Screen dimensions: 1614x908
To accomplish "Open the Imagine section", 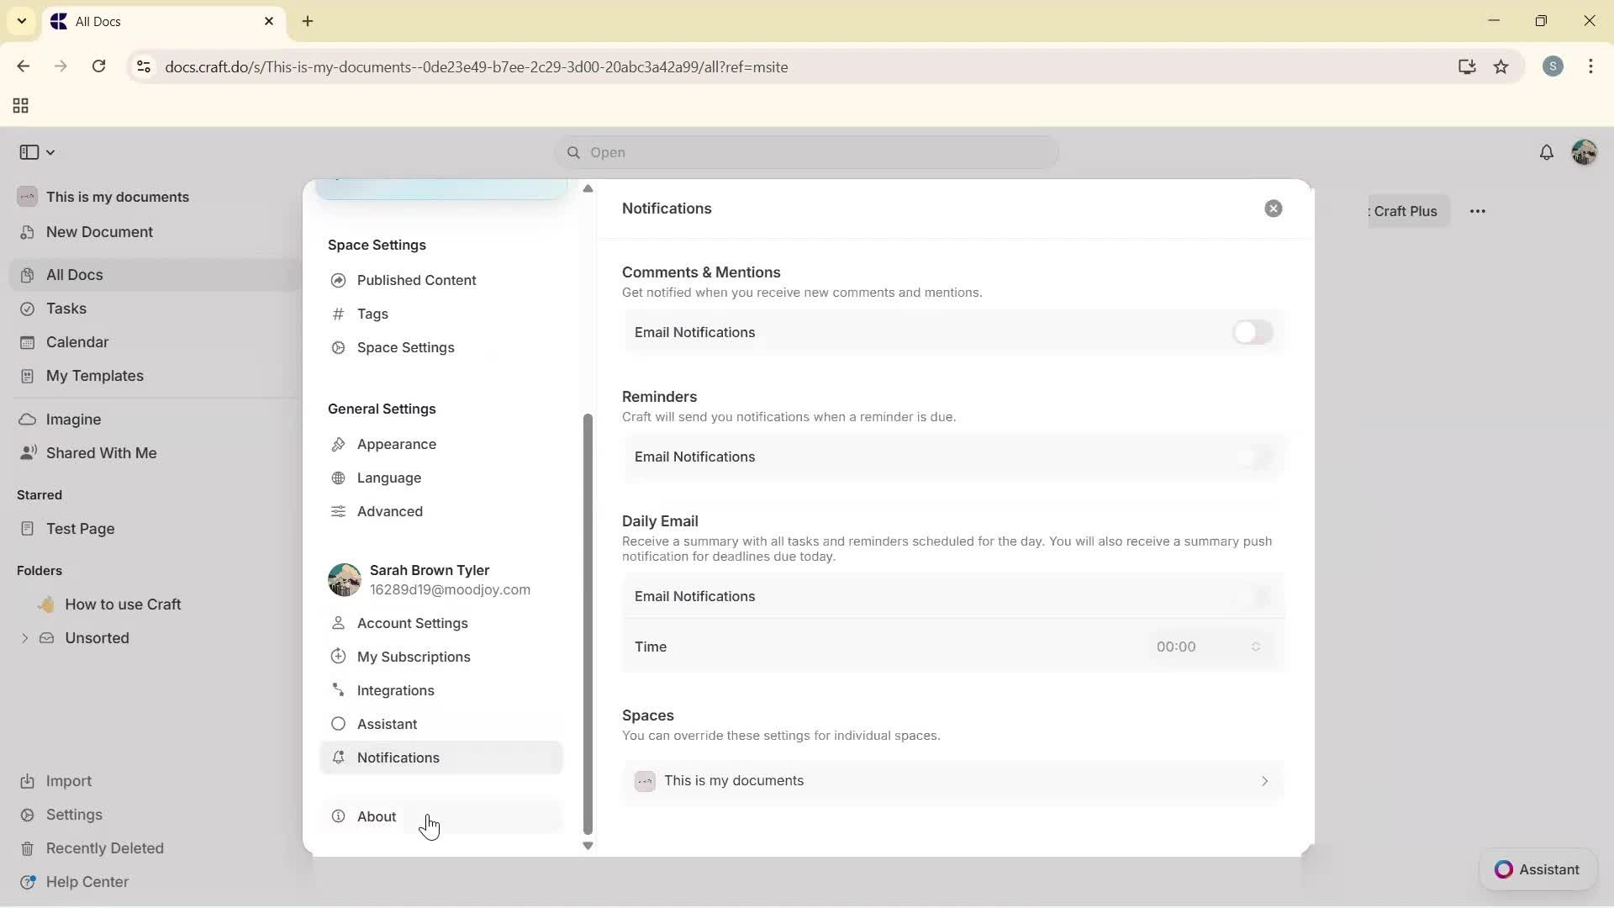I will (x=73, y=419).
